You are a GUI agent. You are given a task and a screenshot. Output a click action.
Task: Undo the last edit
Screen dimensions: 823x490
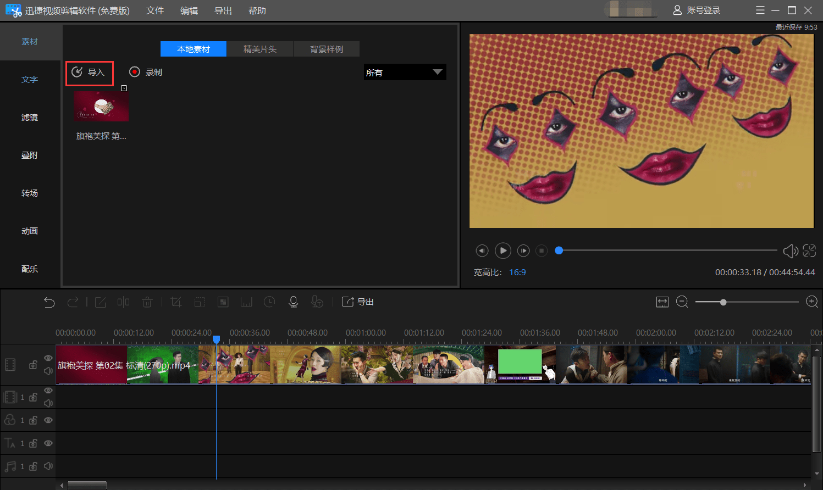click(49, 302)
